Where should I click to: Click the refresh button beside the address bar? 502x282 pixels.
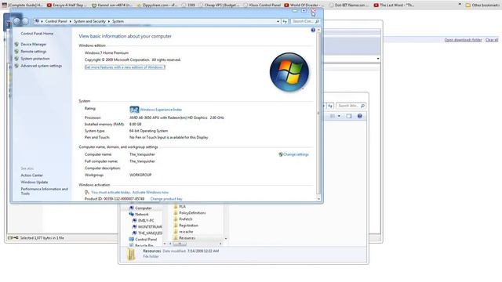point(285,21)
